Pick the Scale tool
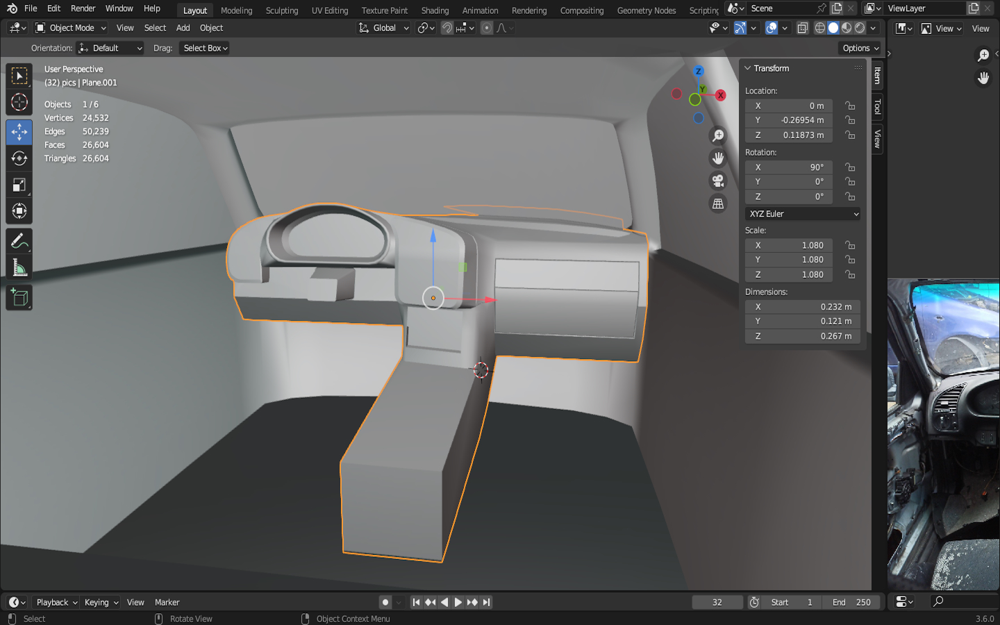Viewport: 1000px width, 625px height. pyautogui.click(x=19, y=185)
